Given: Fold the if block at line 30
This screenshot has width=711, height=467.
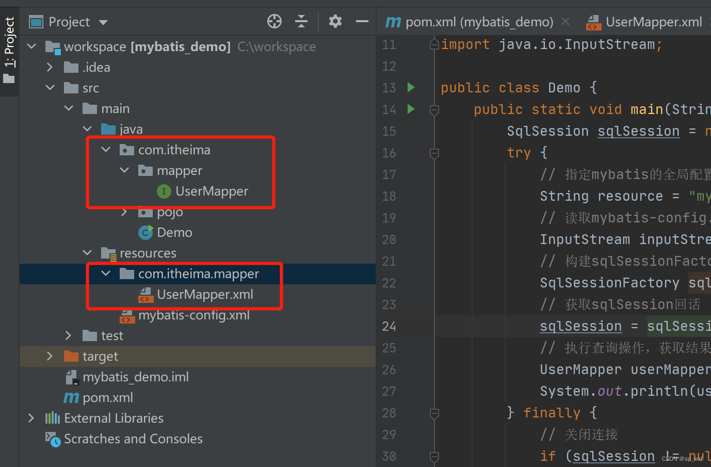Looking at the screenshot, I should pos(434,456).
